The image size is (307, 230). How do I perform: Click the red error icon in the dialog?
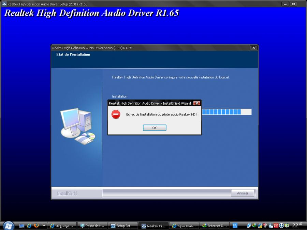pos(116,115)
